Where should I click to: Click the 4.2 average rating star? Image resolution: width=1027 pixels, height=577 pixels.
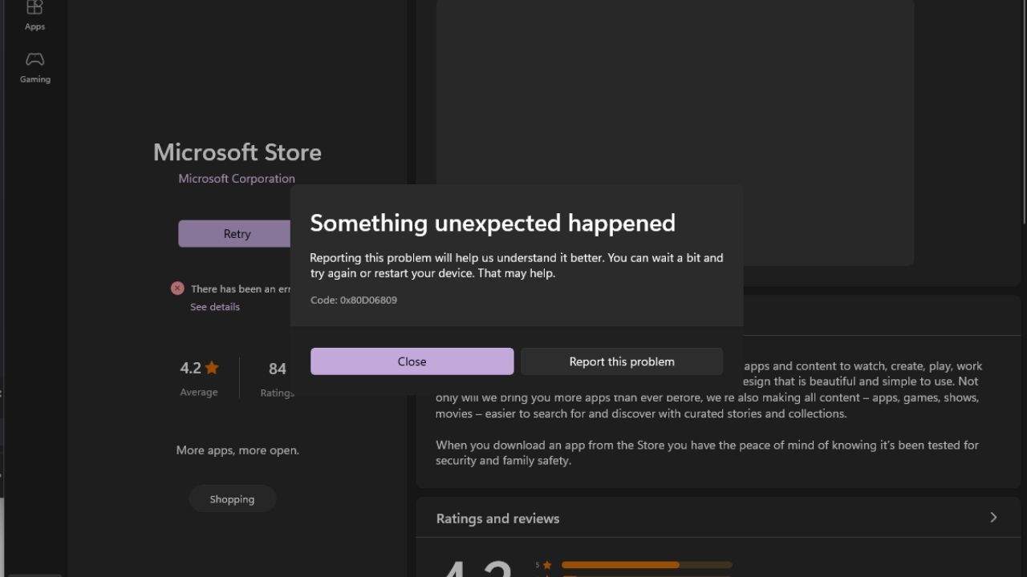point(212,368)
